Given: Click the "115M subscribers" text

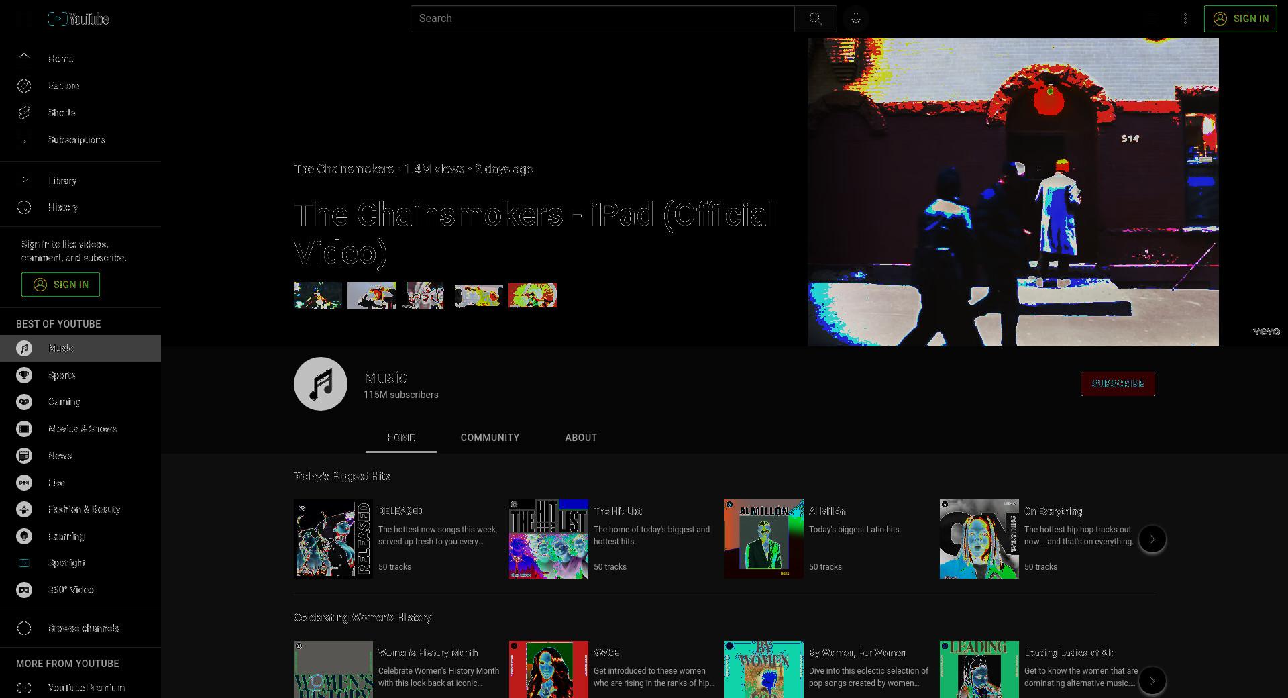Looking at the screenshot, I should click(x=401, y=395).
